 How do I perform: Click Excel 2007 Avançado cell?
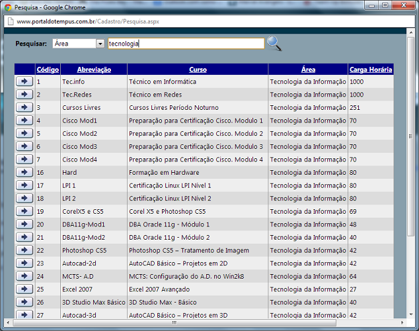click(x=159, y=289)
